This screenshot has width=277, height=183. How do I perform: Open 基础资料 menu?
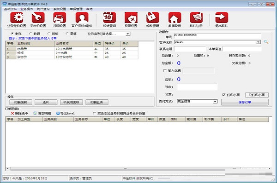point(10,9)
